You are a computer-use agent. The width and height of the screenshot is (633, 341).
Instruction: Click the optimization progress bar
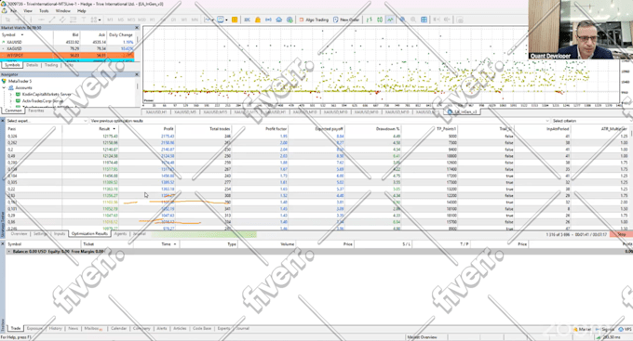pos(204,234)
